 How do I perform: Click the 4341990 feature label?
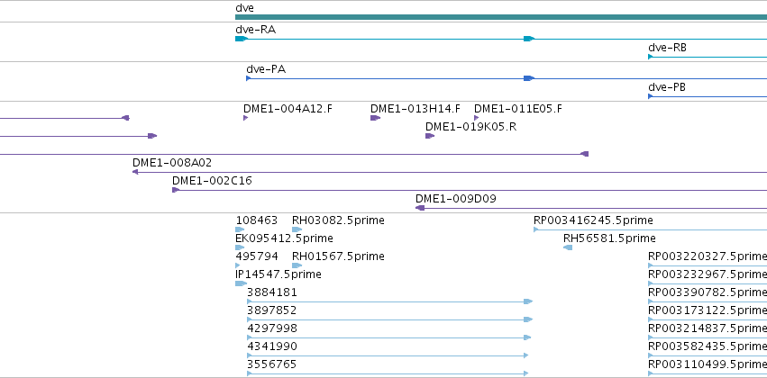pyautogui.click(x=272, y=346)
